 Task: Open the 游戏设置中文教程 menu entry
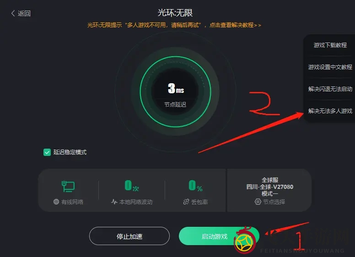click(330, 67)
